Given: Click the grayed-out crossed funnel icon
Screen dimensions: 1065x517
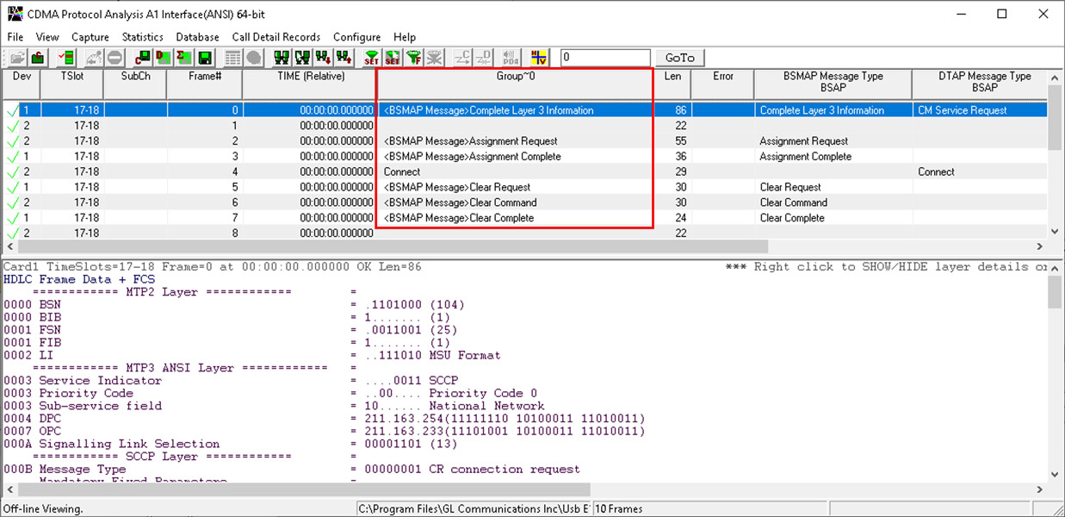Looking at the screenshot, I should (x=433, y=58).
